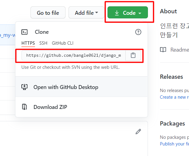Click the Publish your first package link
The image size is (189, 156).
175,144
